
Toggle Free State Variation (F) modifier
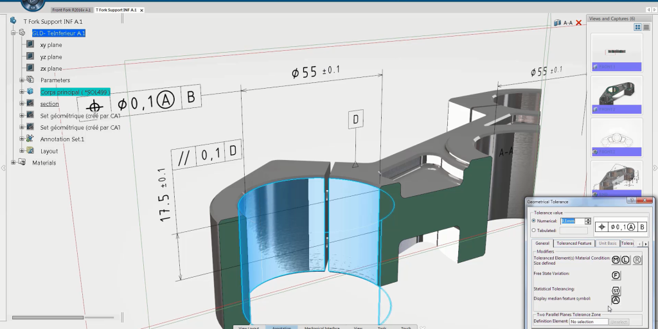click(616, 275)
